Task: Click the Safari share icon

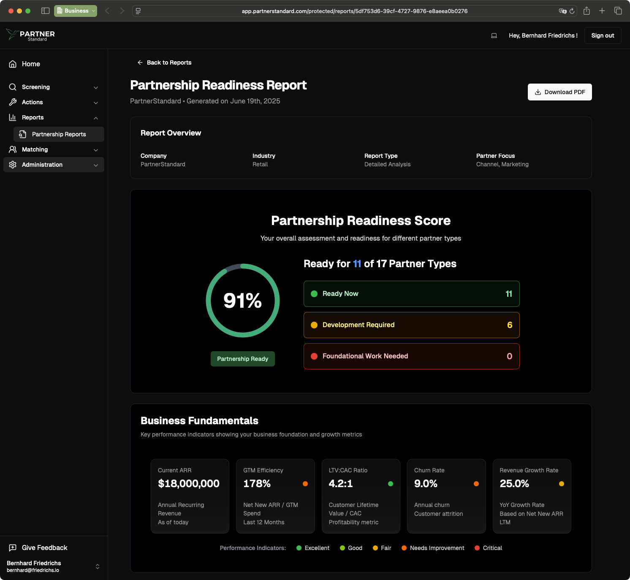Action: coord(587,11)
